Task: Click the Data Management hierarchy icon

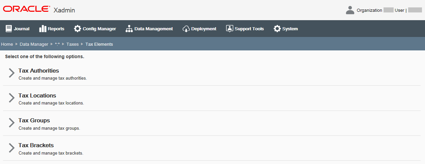Action: [x=129, y=29]
